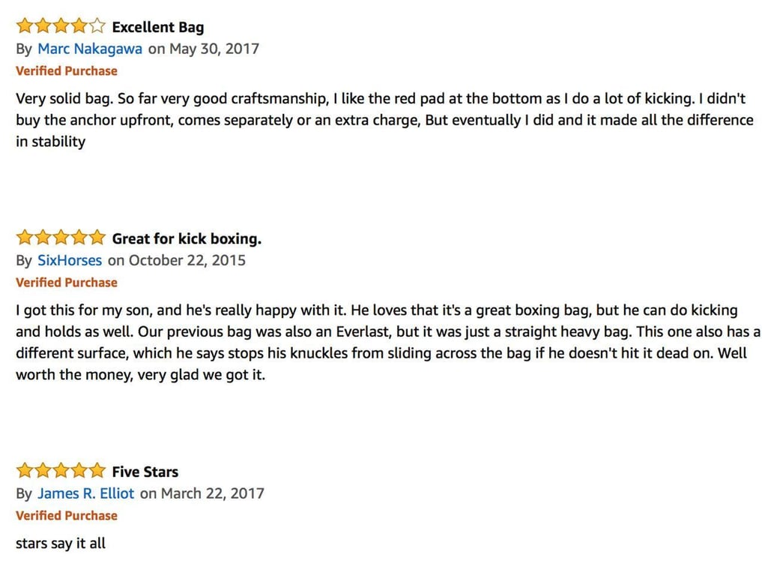Click Verified Purchase under SixHorses
Viewport: 762px width, 576px height.
point(67,283)
